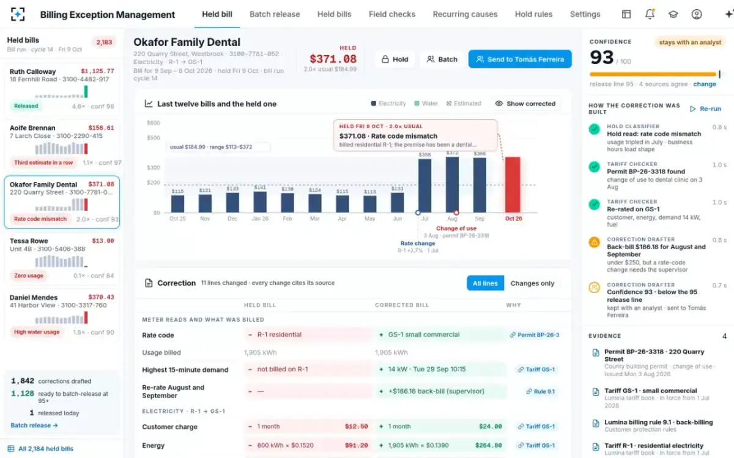This screenshot has width=734, height=458.
Task: Click the 2,183 held count badge
Action: pos(105,42)
